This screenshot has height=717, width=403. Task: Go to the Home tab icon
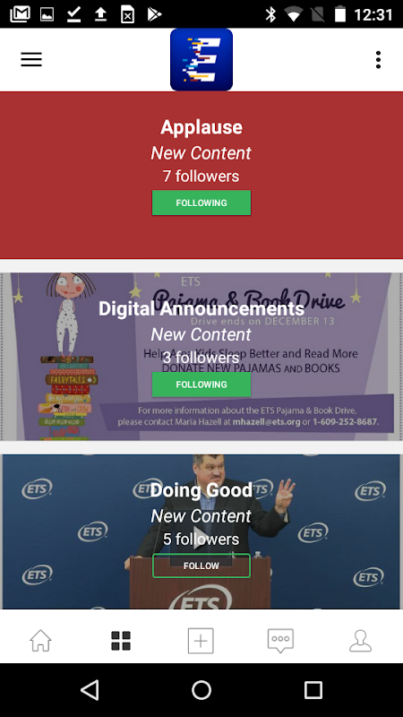pyautogui.click(x=40, y=640)
